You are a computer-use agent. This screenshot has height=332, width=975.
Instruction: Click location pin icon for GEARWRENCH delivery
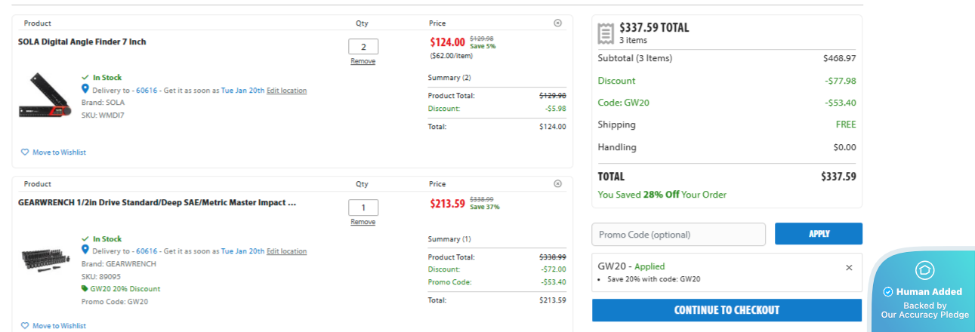tap(85, 250)
